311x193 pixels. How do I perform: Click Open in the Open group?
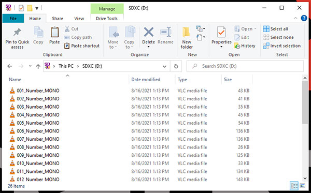click(x=245, y=29)
